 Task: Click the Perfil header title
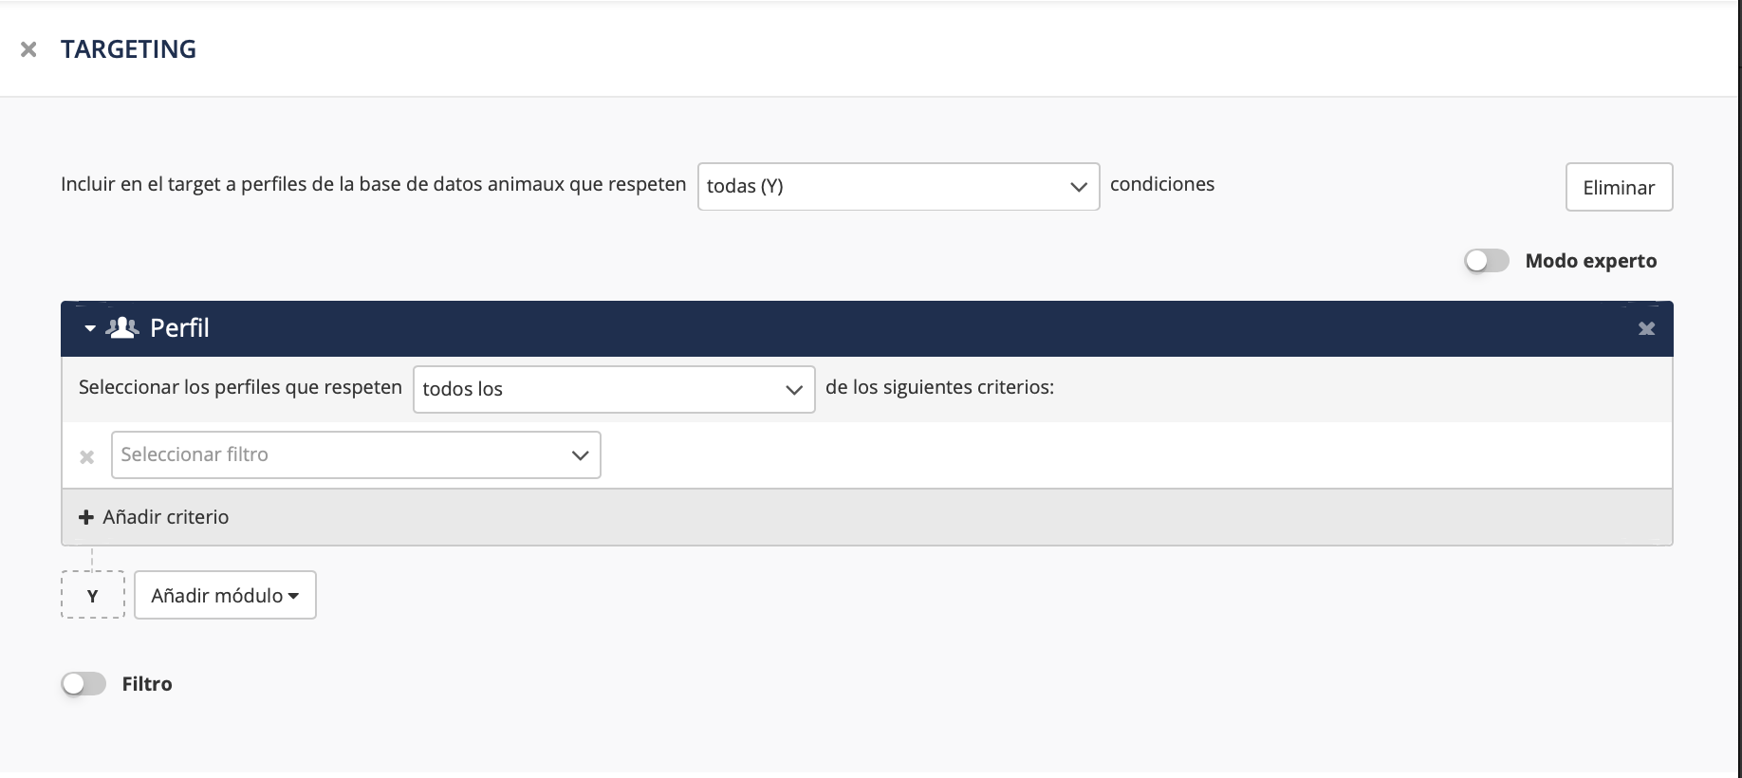click(179, 328)
